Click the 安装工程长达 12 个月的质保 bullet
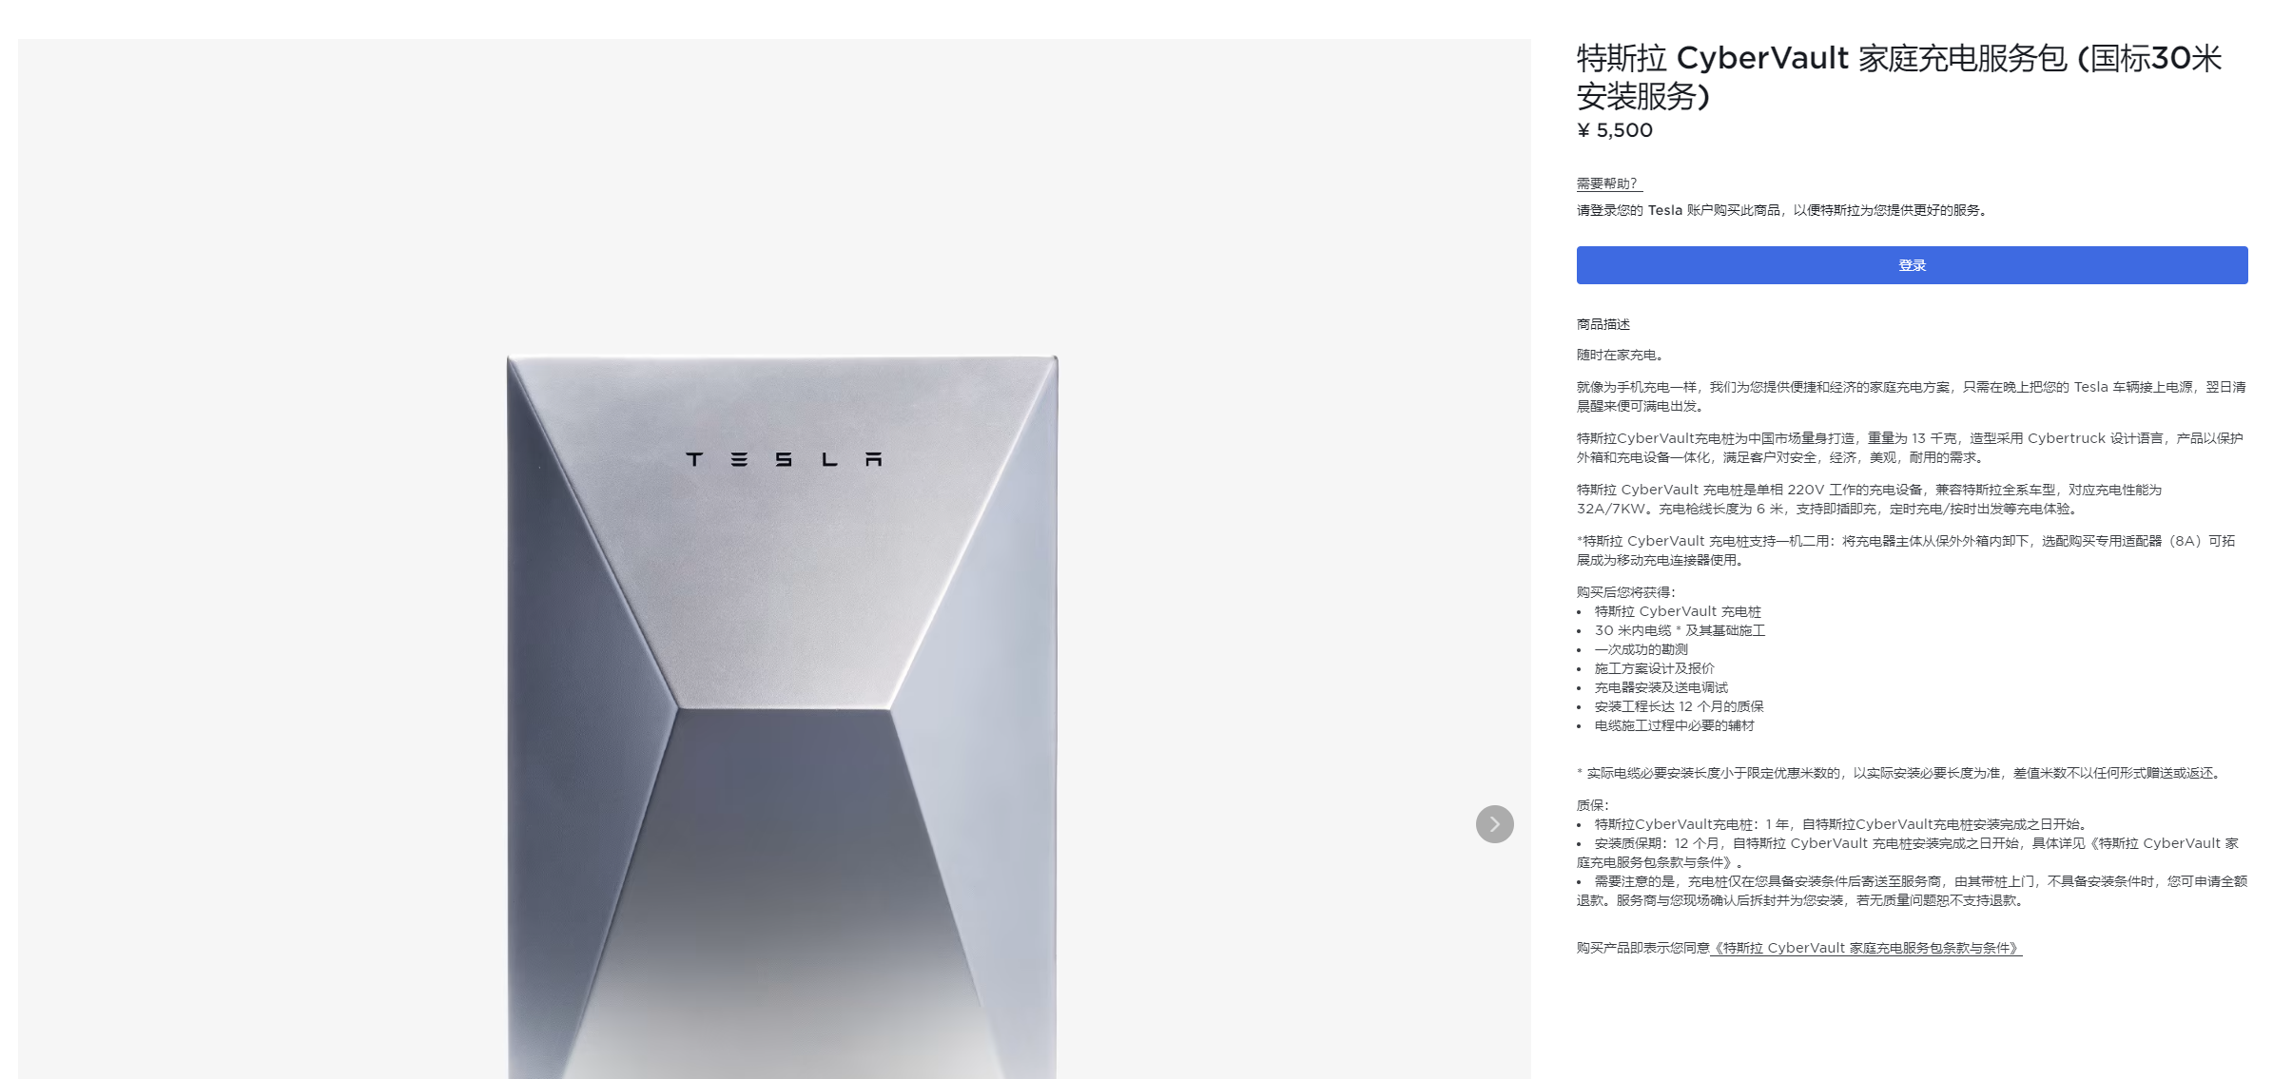The image size is (2273, 1079). coord(1680,706)
